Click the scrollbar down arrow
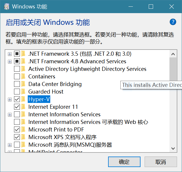Image resolution: width=182 pixels, height=172 pixels. [173, 149]
